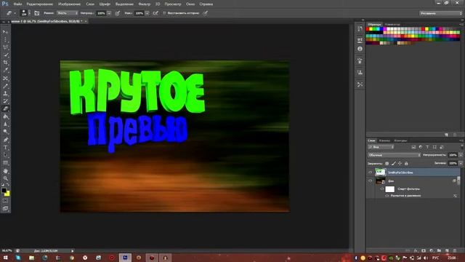Viewport: 465px width, 262px height.
Task: Select the Move tool
Action: (x=5, y=32)
